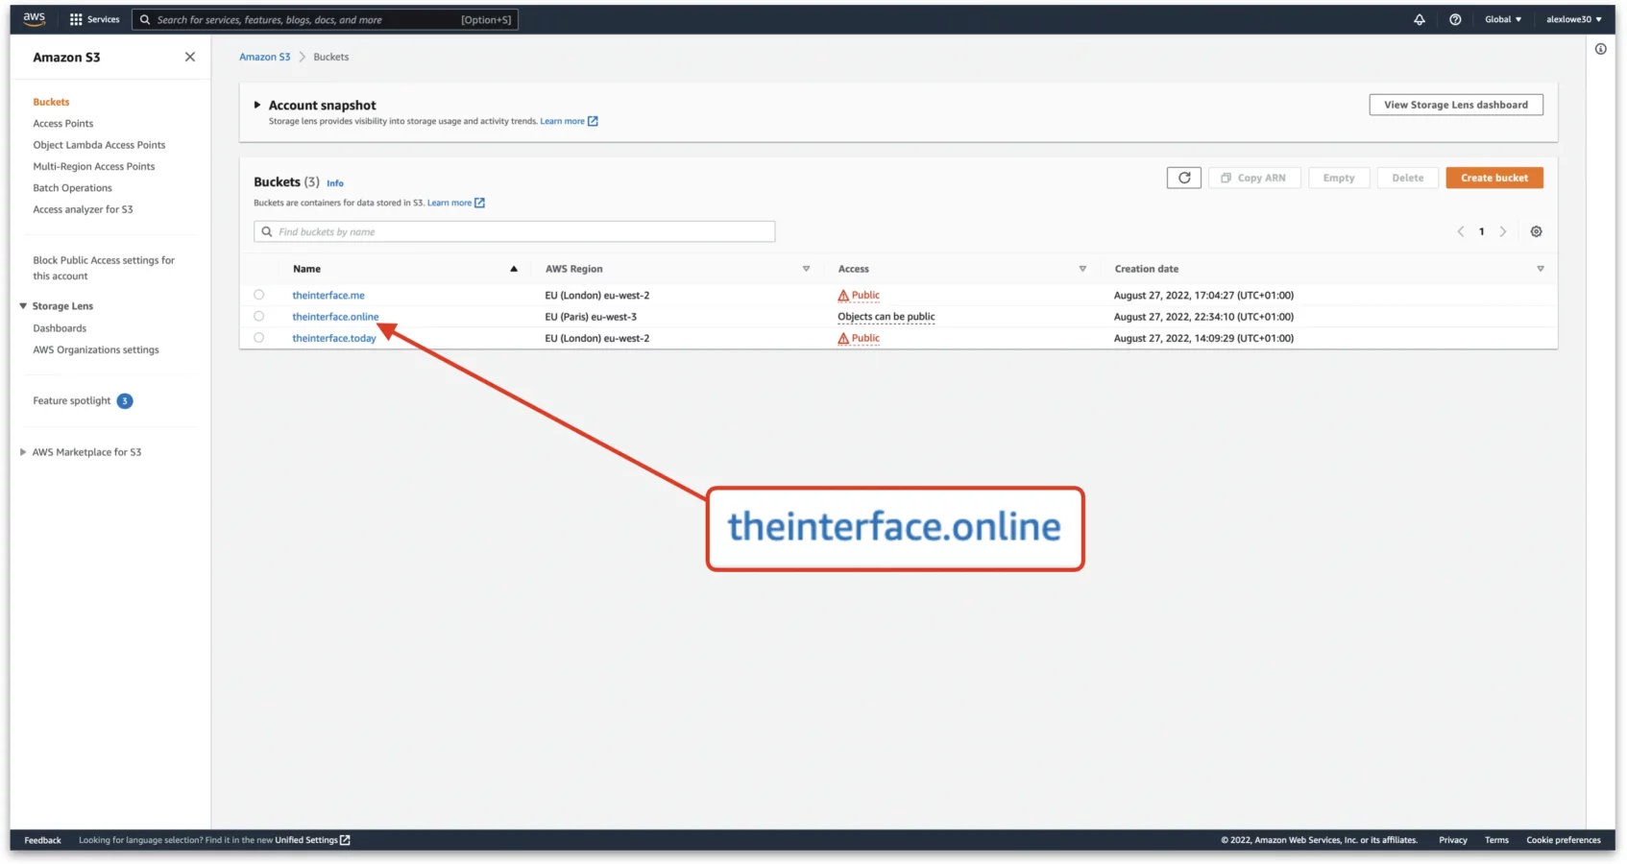Open Storage Lens Dashboards

coord(60,328)
